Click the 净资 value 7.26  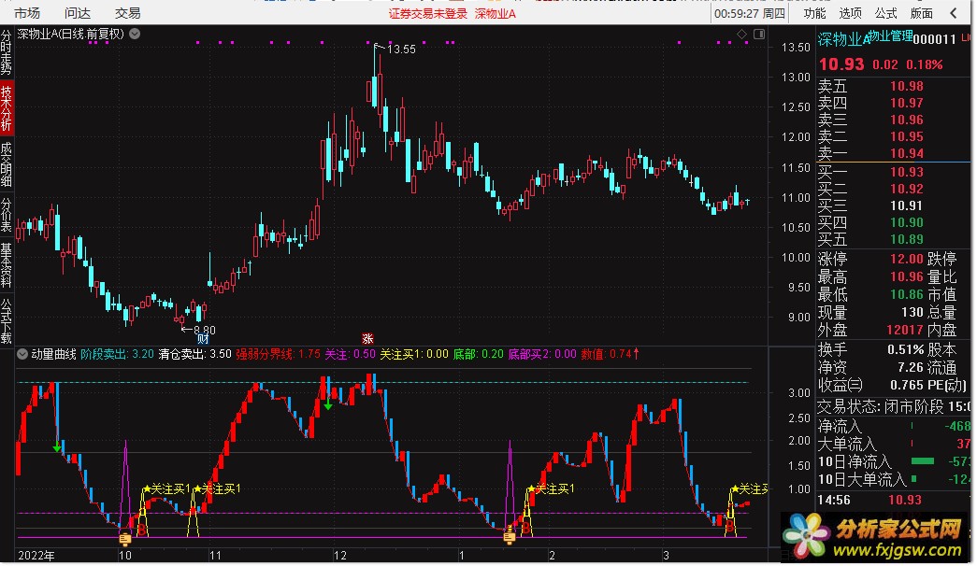911,368
